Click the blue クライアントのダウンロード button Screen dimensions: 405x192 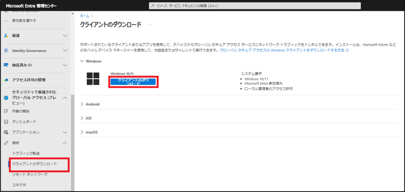pos(133,82)
